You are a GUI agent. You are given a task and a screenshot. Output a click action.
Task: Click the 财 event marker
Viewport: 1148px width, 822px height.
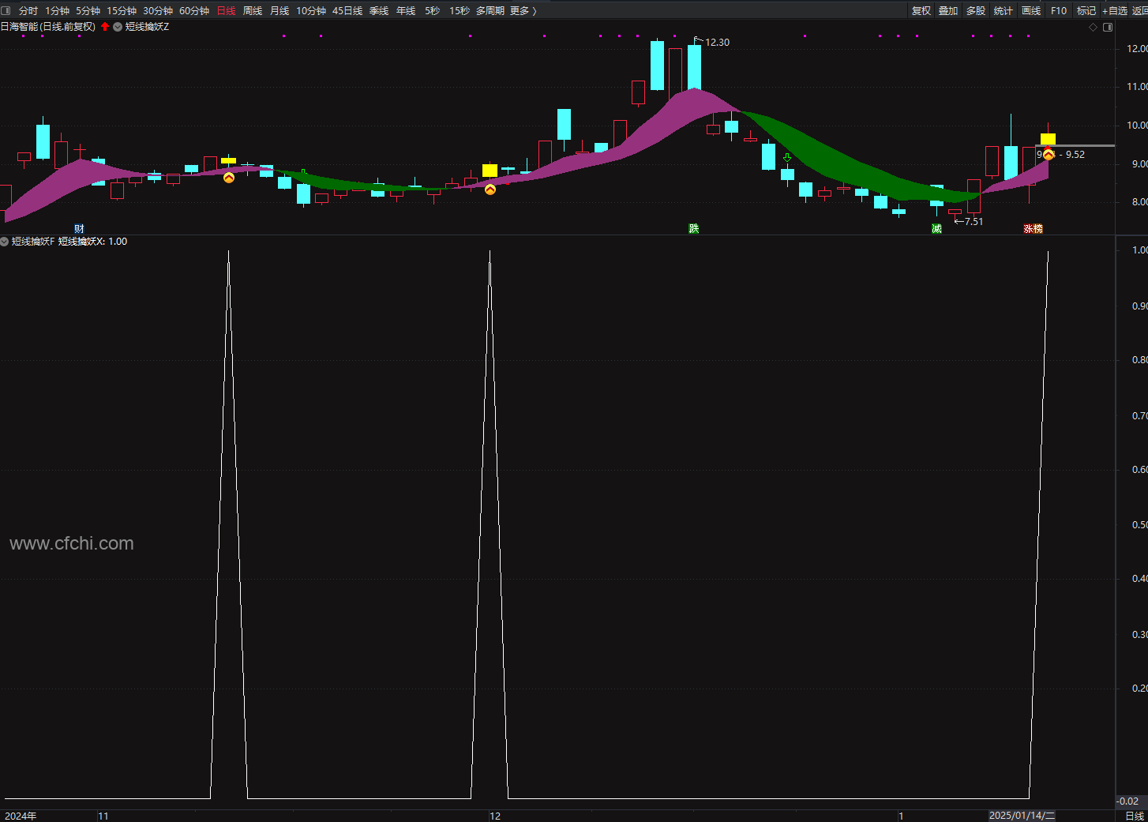(79, 229)
